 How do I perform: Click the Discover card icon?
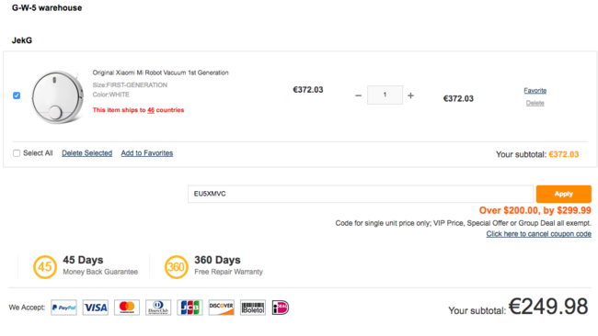coord(221,308)
